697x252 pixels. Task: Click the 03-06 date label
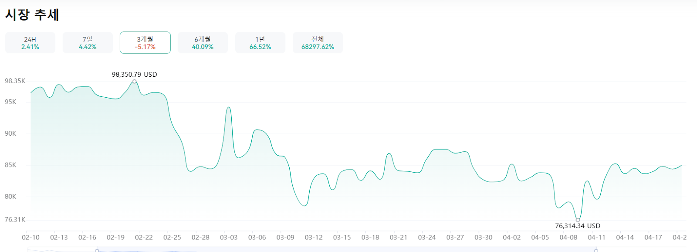tap(257, 238)
